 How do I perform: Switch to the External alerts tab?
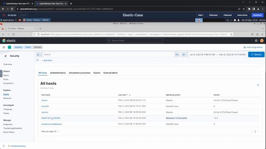pos(111,73)
